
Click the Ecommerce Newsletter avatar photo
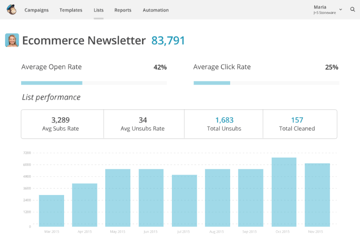(x=12, y=40)
